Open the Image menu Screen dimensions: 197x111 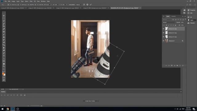(13, 1)
